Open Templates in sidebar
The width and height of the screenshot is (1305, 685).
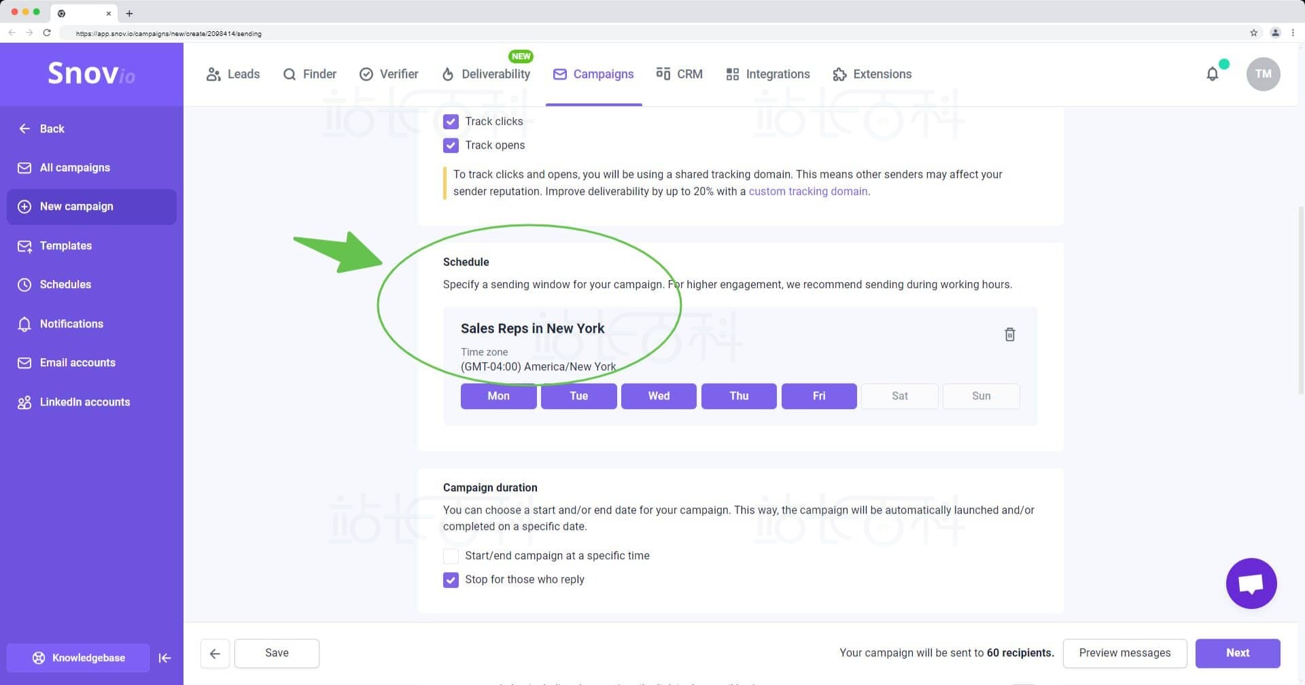point(92,246)
